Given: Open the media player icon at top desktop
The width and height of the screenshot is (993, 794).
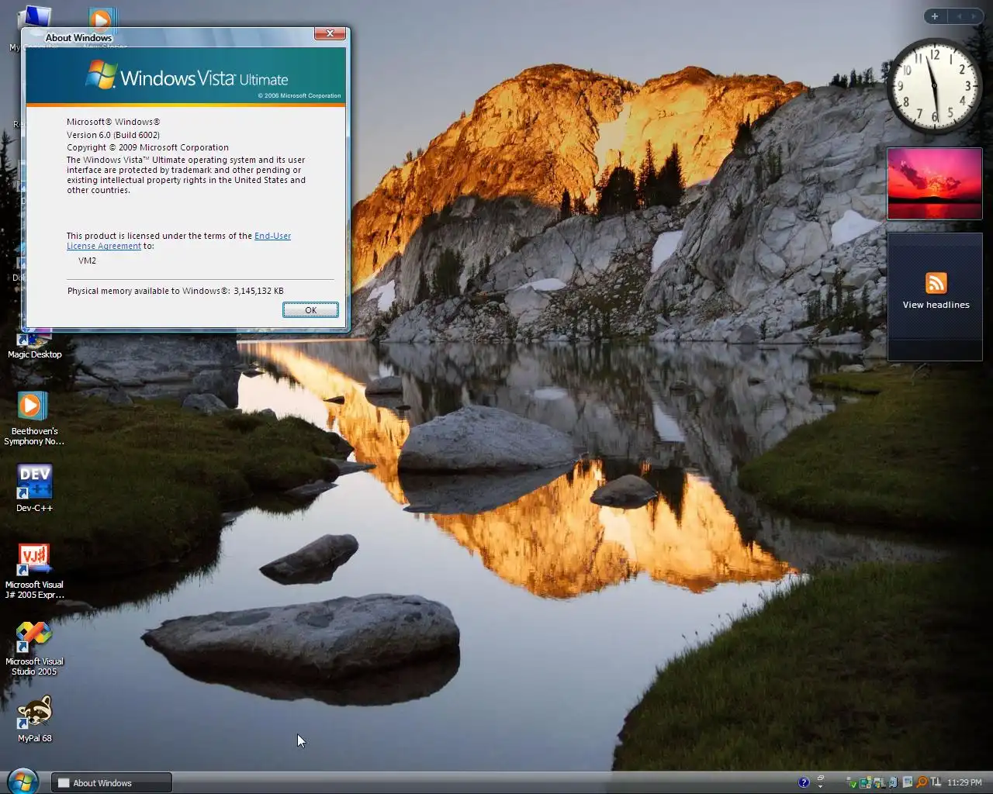Looking at the screenshot, I should (102, 20).
